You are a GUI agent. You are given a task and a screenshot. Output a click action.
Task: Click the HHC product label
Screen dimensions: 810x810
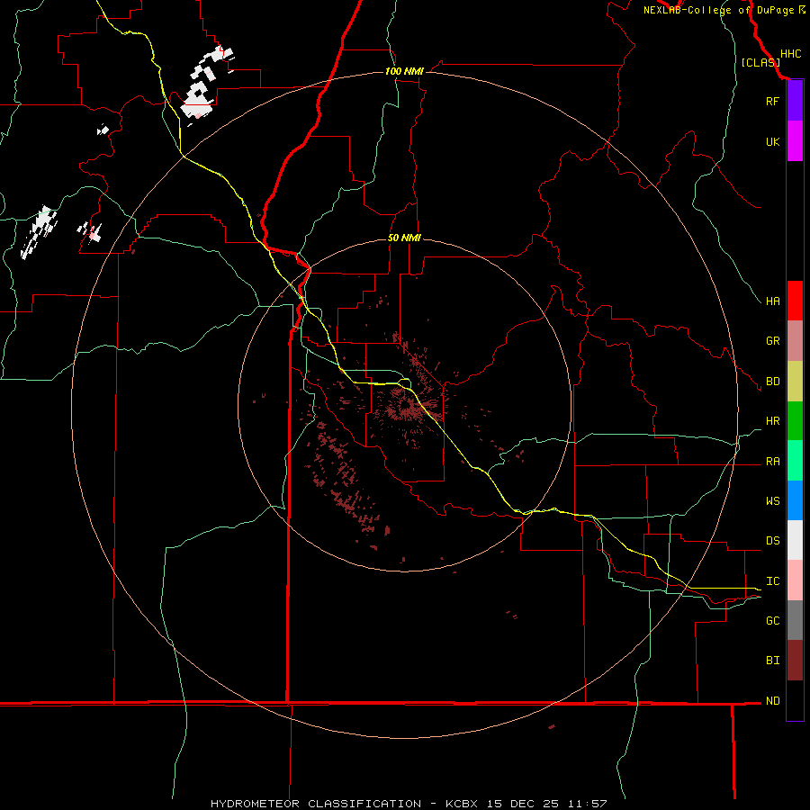pos(790,54)
